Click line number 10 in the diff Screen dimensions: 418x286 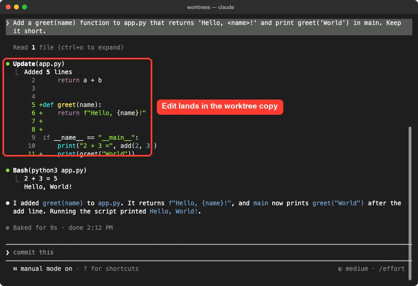[x=32, y=146]
